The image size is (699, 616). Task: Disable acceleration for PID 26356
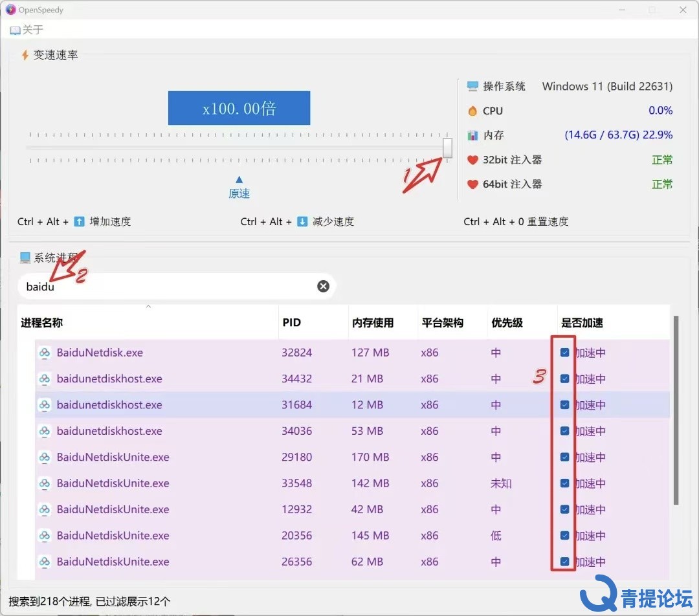565,562
